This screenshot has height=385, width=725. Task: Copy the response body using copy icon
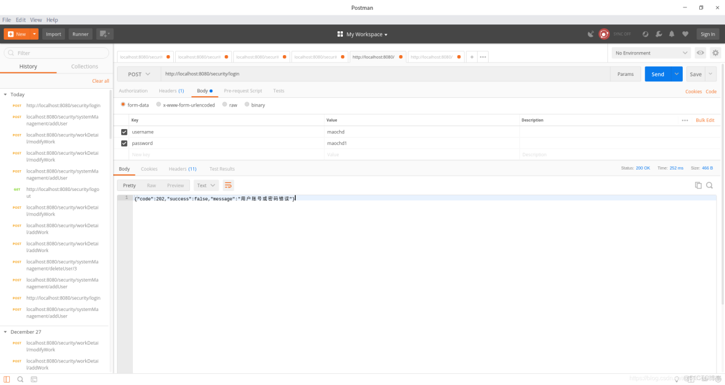coord(698,184)
